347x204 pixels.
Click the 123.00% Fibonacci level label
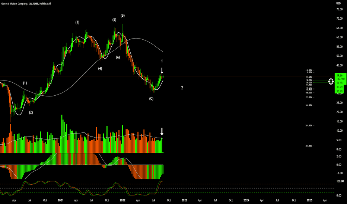click(x=309, y=97)
